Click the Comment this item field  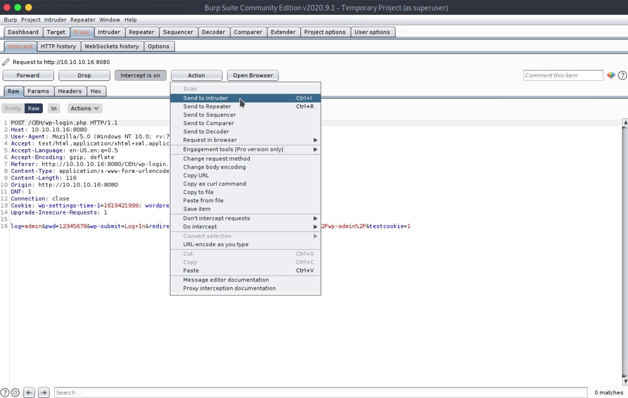563,75
